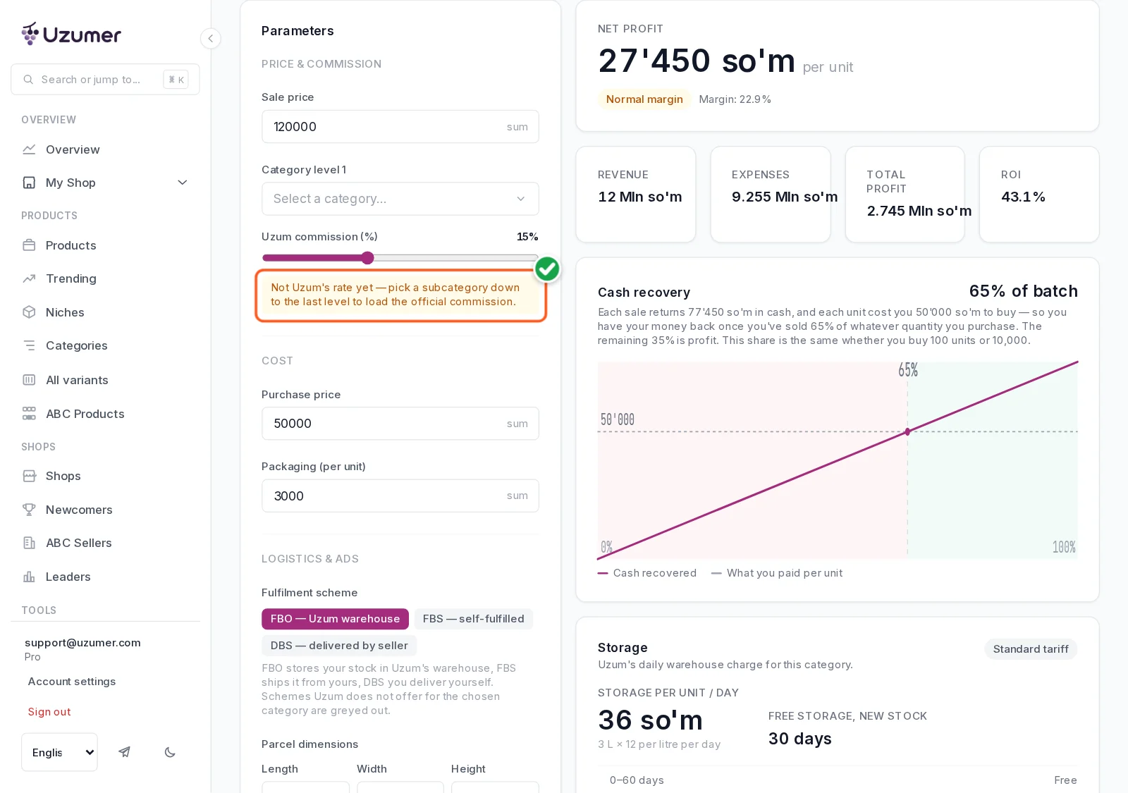The image size is (1128, 793).
Task: Select DBS — delivered by seller scheme
Action: [x=339, y=646]
